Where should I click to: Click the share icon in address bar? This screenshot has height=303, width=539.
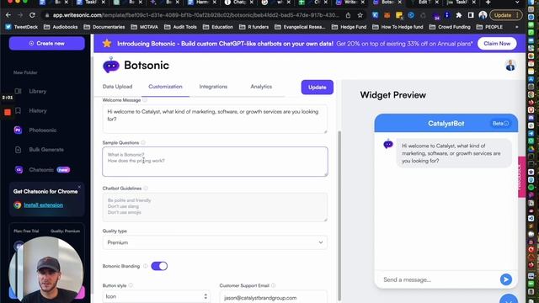(348, 15)
